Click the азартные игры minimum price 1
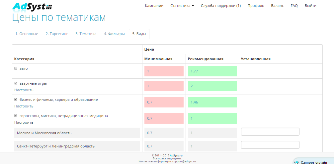 [x=164, y=86]
